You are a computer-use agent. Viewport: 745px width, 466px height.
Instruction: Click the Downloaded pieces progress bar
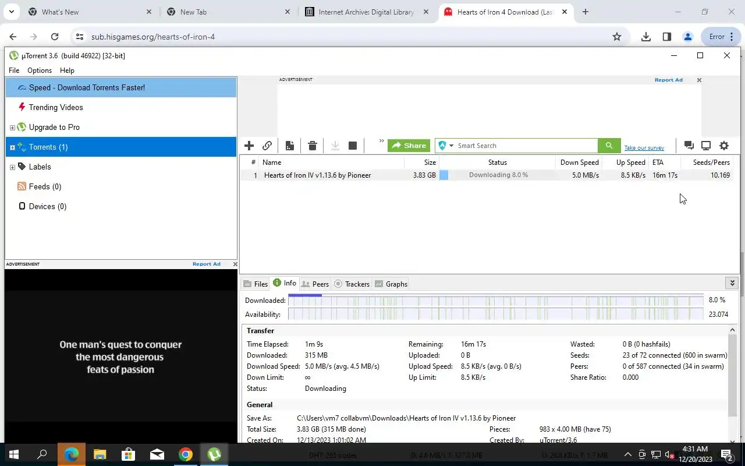(x=496, y=300)
